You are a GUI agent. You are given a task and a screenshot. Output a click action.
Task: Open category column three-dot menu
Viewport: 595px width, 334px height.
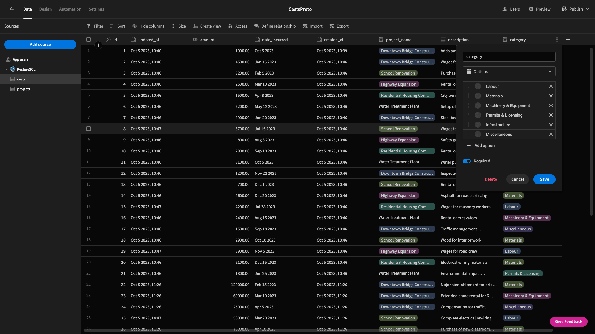pyautogui.click(x=557, y=40)
